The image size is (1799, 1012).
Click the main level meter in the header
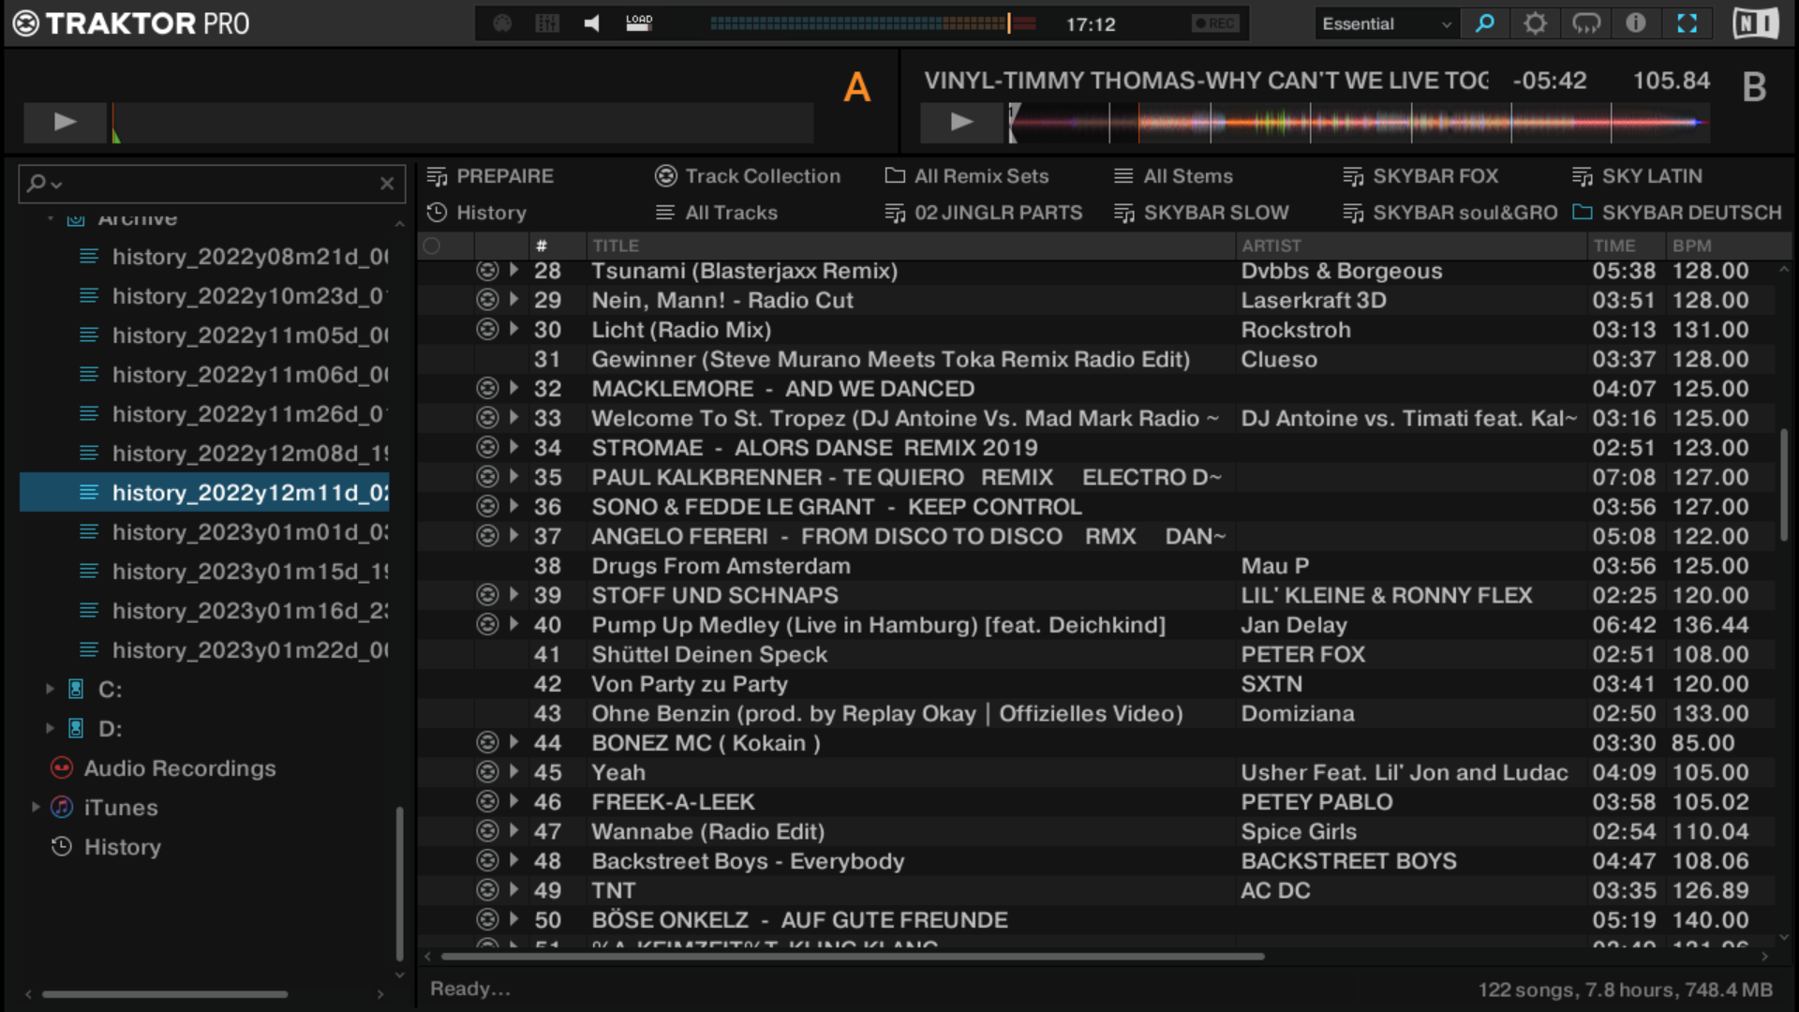click(x=871, y=23)
